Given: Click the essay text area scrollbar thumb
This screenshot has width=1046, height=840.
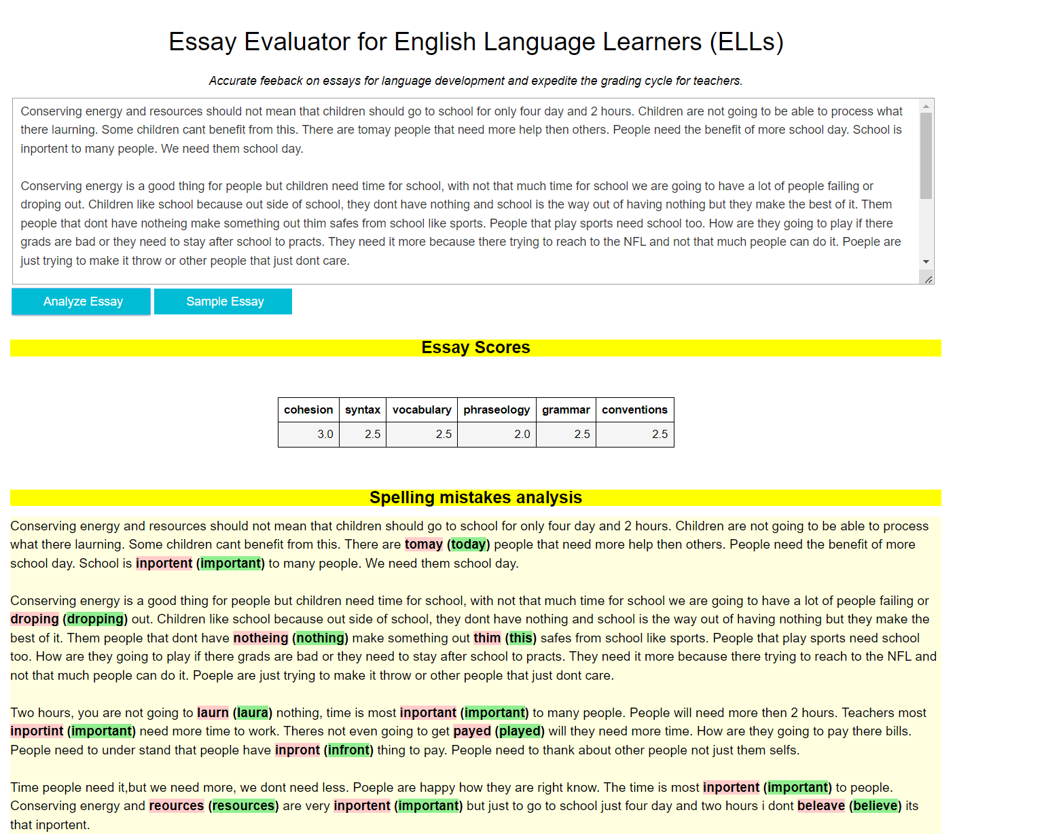Looking at the screenshot, I should click(x=926, y=156).
